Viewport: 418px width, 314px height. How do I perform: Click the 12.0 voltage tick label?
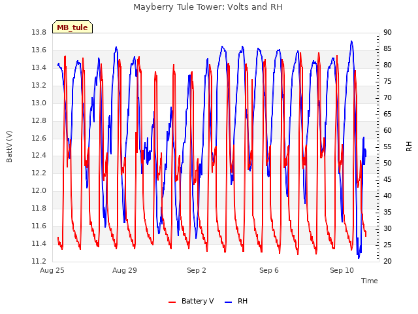tap(39, 190)
